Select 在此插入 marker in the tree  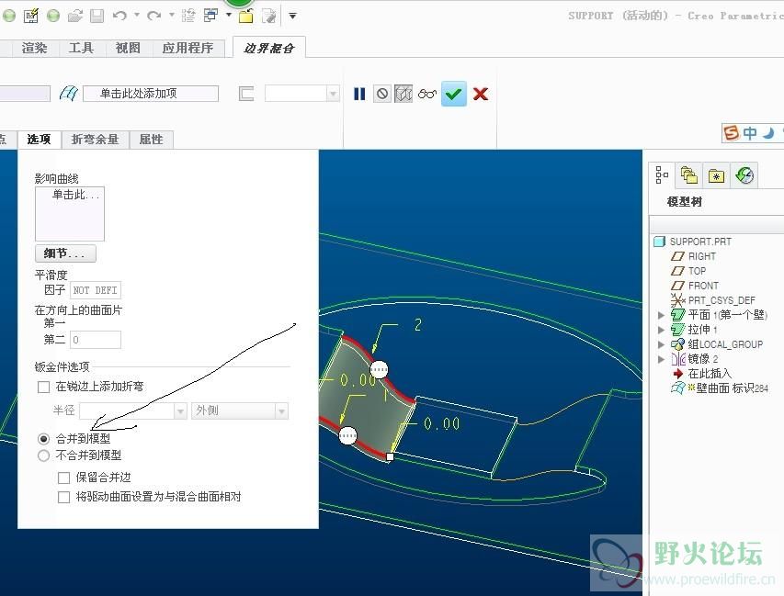pyautogui.click(x=702, y=374)
